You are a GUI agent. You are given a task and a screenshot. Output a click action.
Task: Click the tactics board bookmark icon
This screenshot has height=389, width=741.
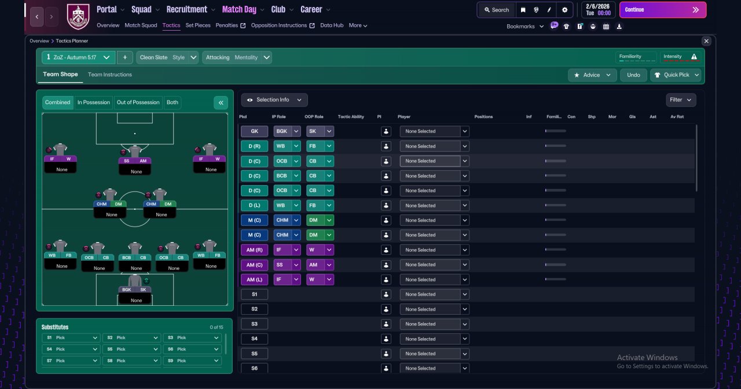coord(580,26)
